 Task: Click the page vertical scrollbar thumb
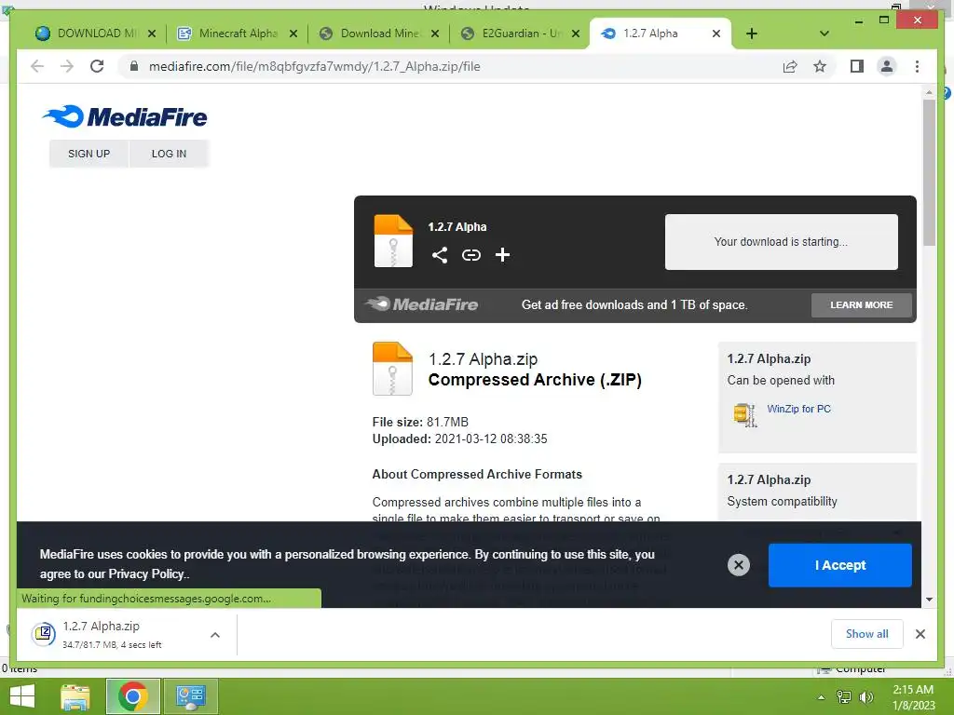coord(929,173)
